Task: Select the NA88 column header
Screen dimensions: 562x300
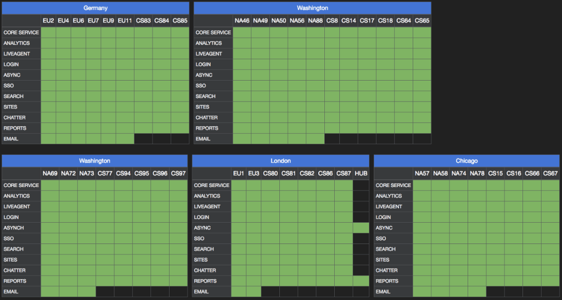Action: 316,21
